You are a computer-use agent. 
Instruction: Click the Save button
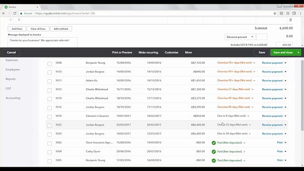tap(262, 52)
